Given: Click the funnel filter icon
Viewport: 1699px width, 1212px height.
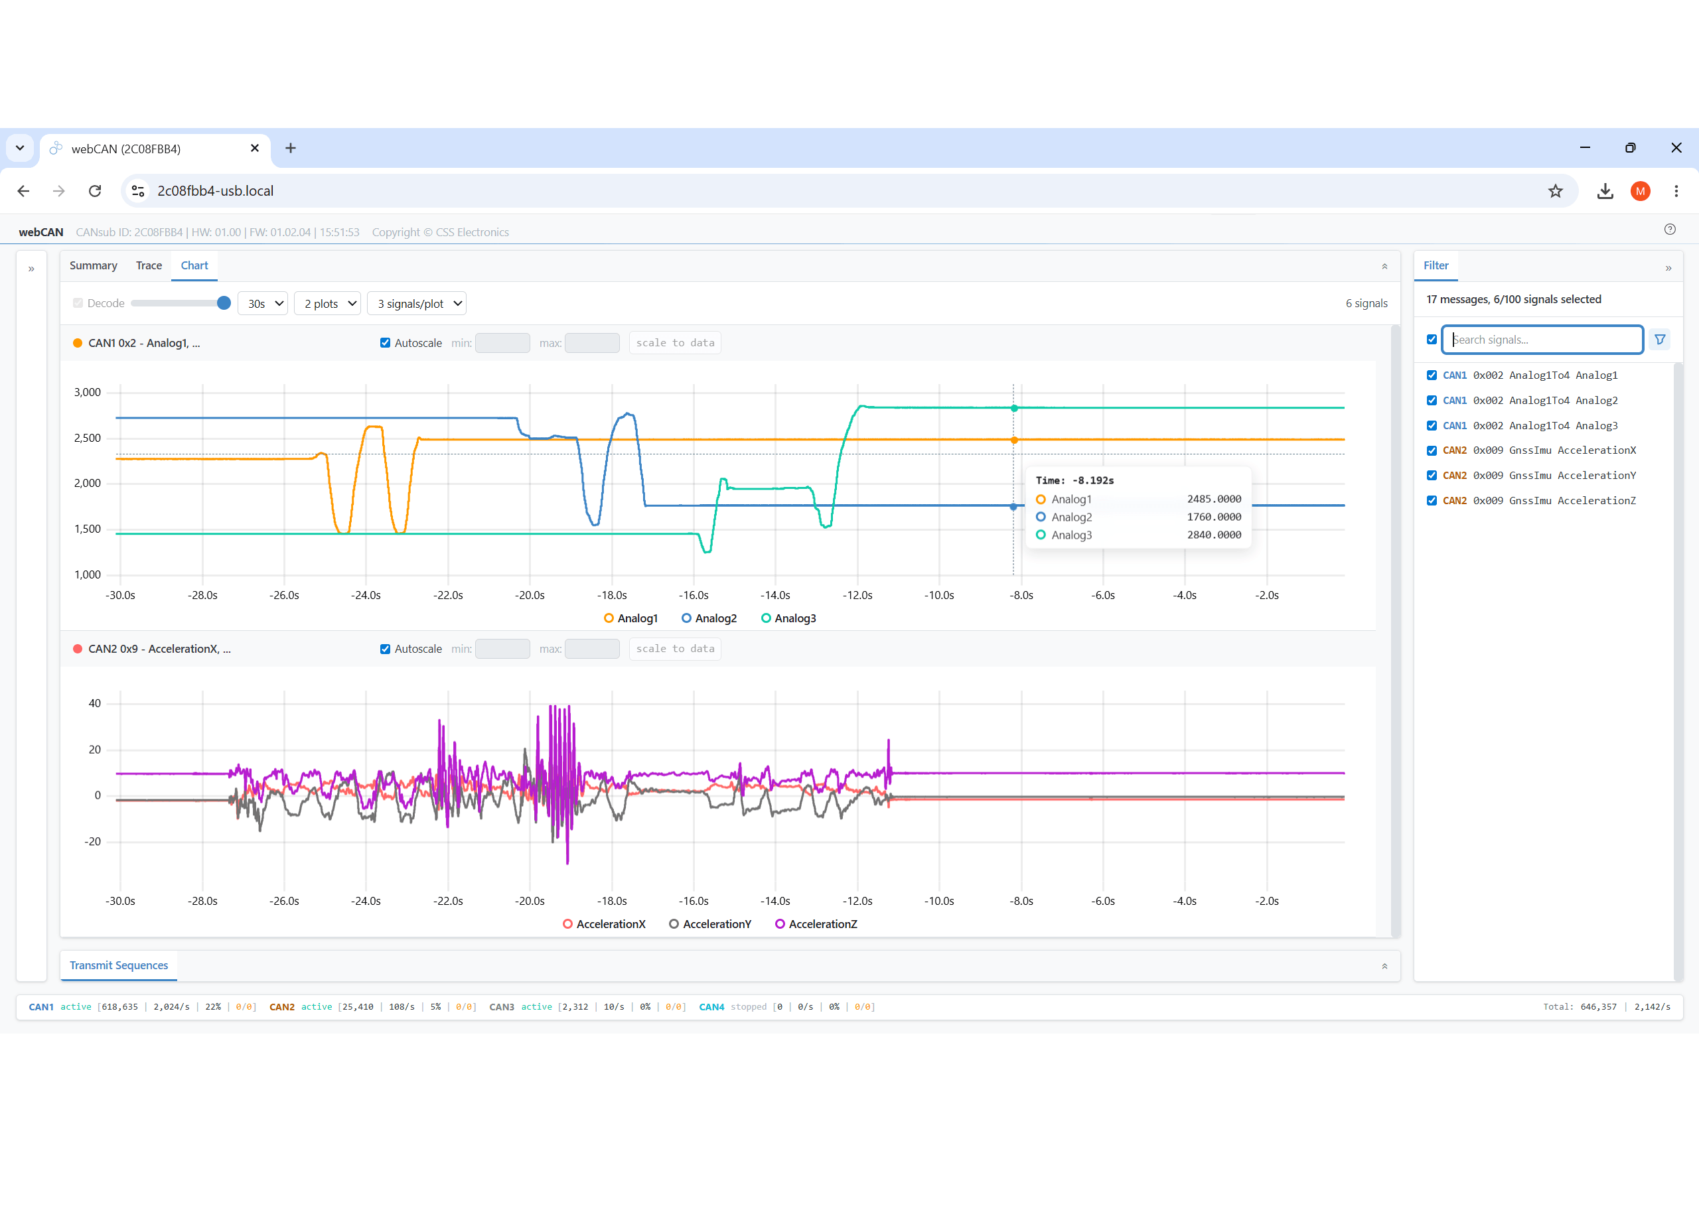Looking at the screenshot, I should coord(1659,340).
